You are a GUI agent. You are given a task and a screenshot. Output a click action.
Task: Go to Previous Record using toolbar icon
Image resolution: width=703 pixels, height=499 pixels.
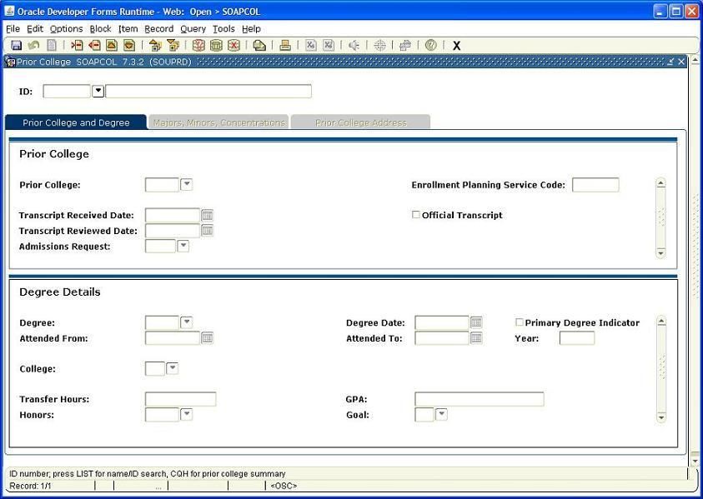coord(112,45)
